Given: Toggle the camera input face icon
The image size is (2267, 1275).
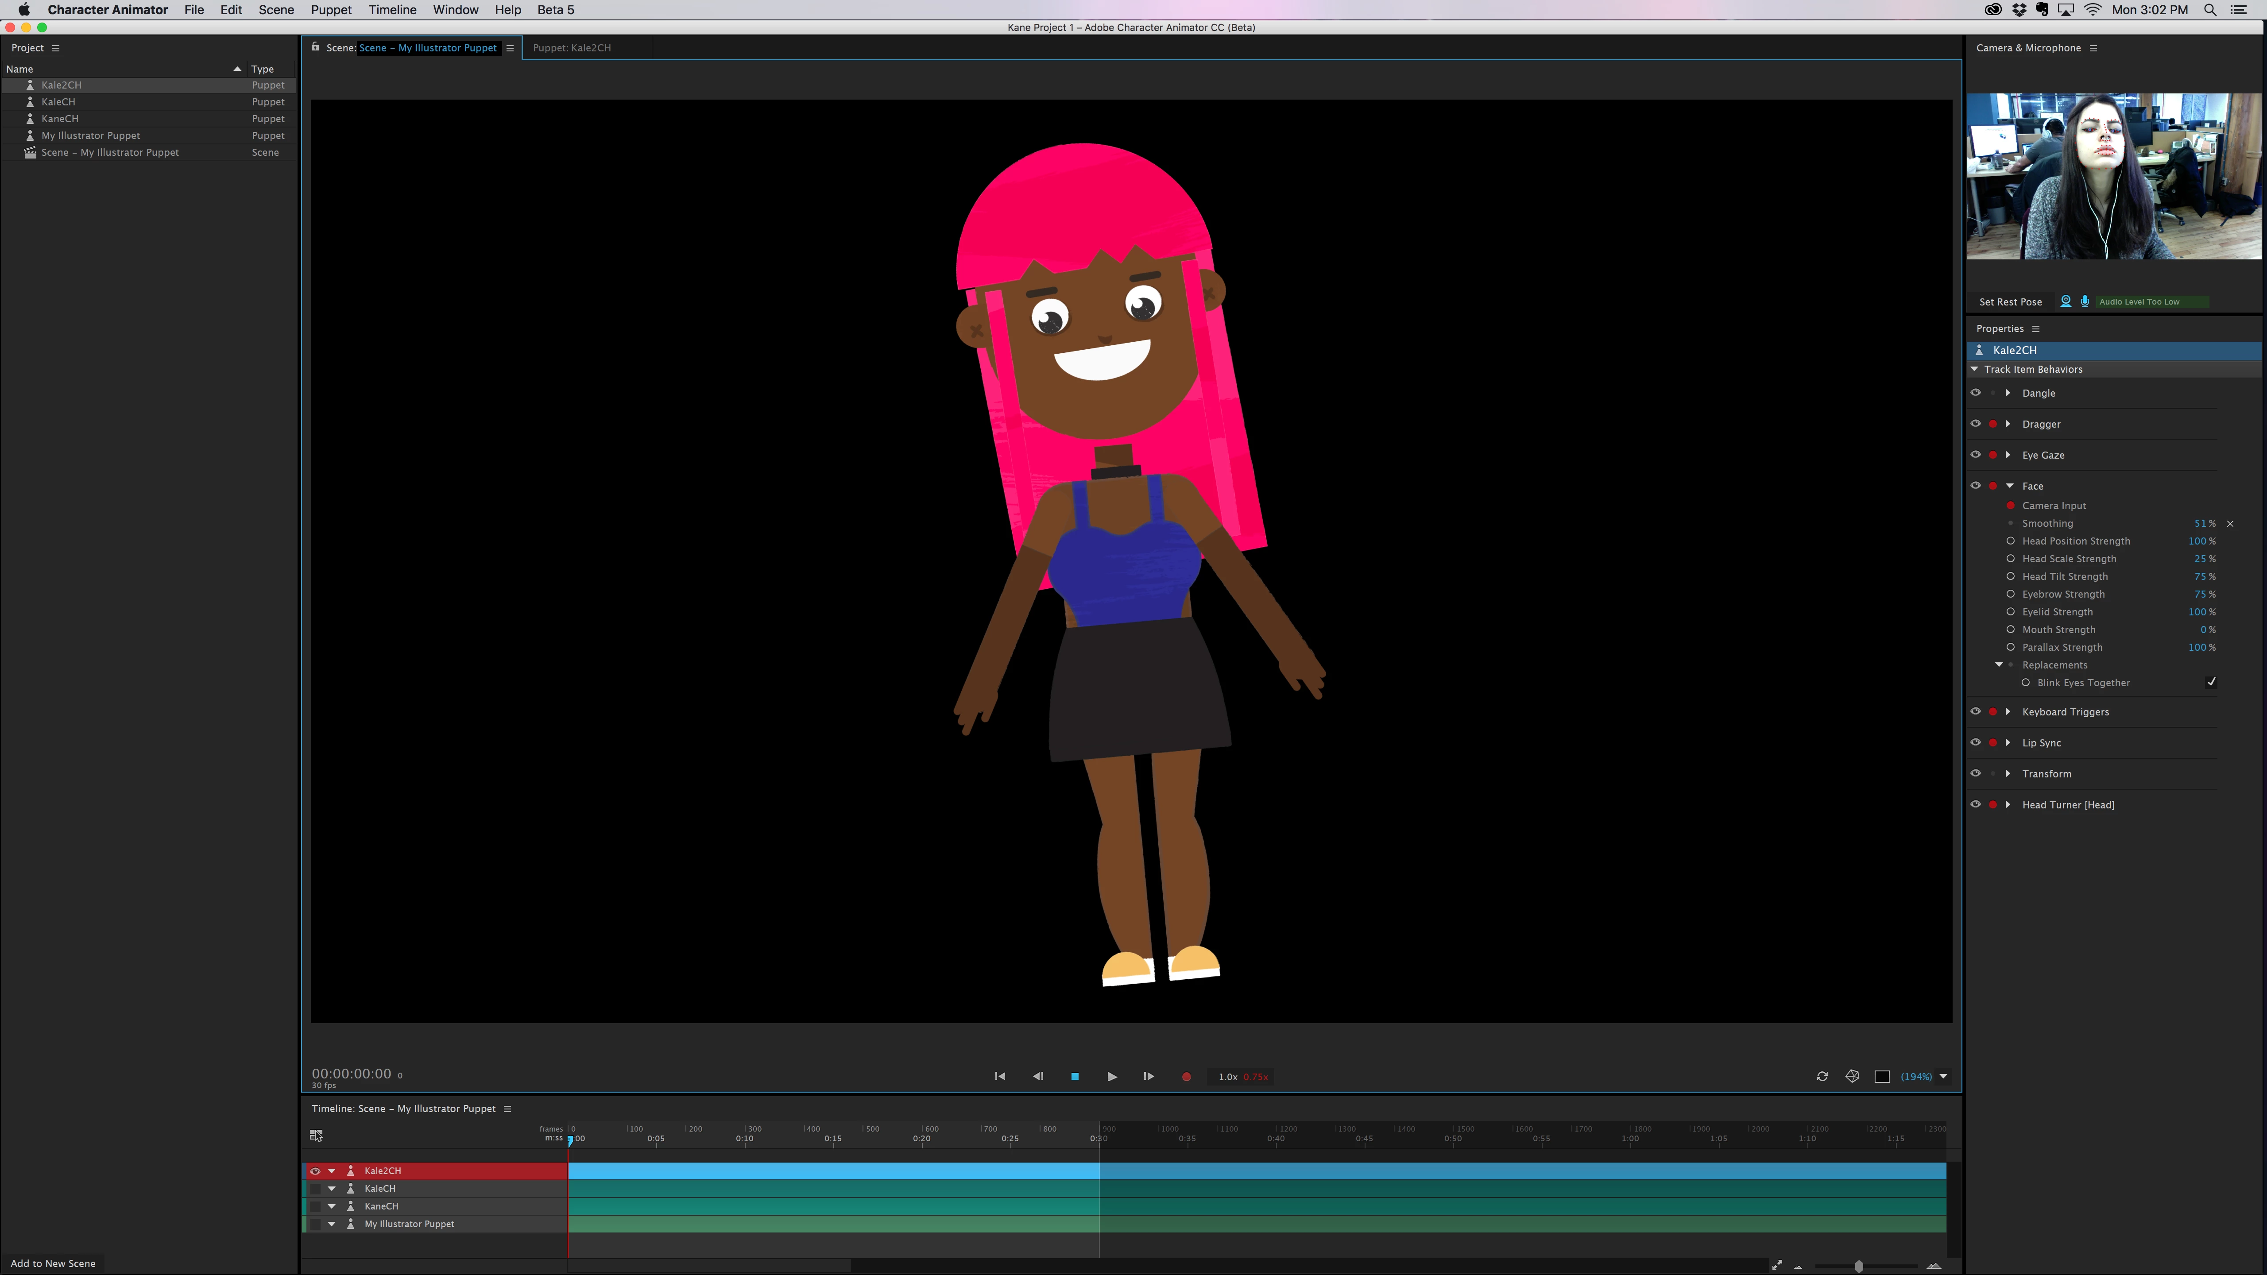Looking at the screenshot, I should click(x=2066, y=301).
